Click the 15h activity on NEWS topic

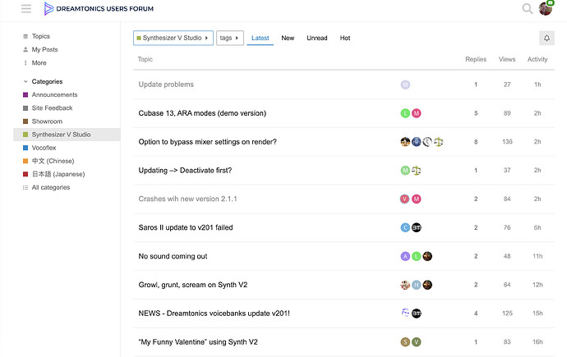pos(537,314)
